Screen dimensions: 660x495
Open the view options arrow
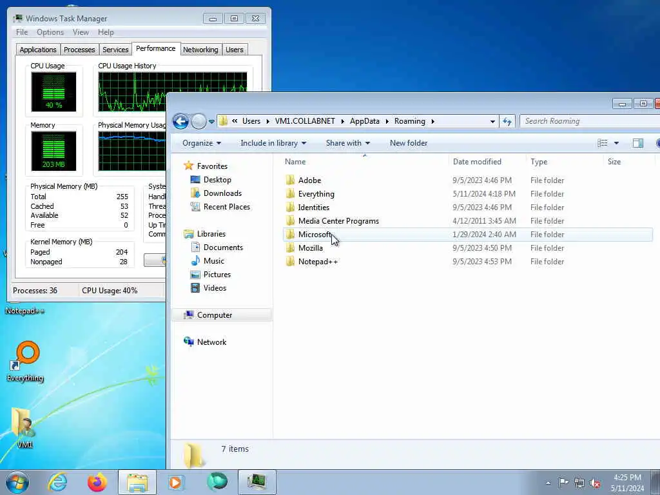616,143
